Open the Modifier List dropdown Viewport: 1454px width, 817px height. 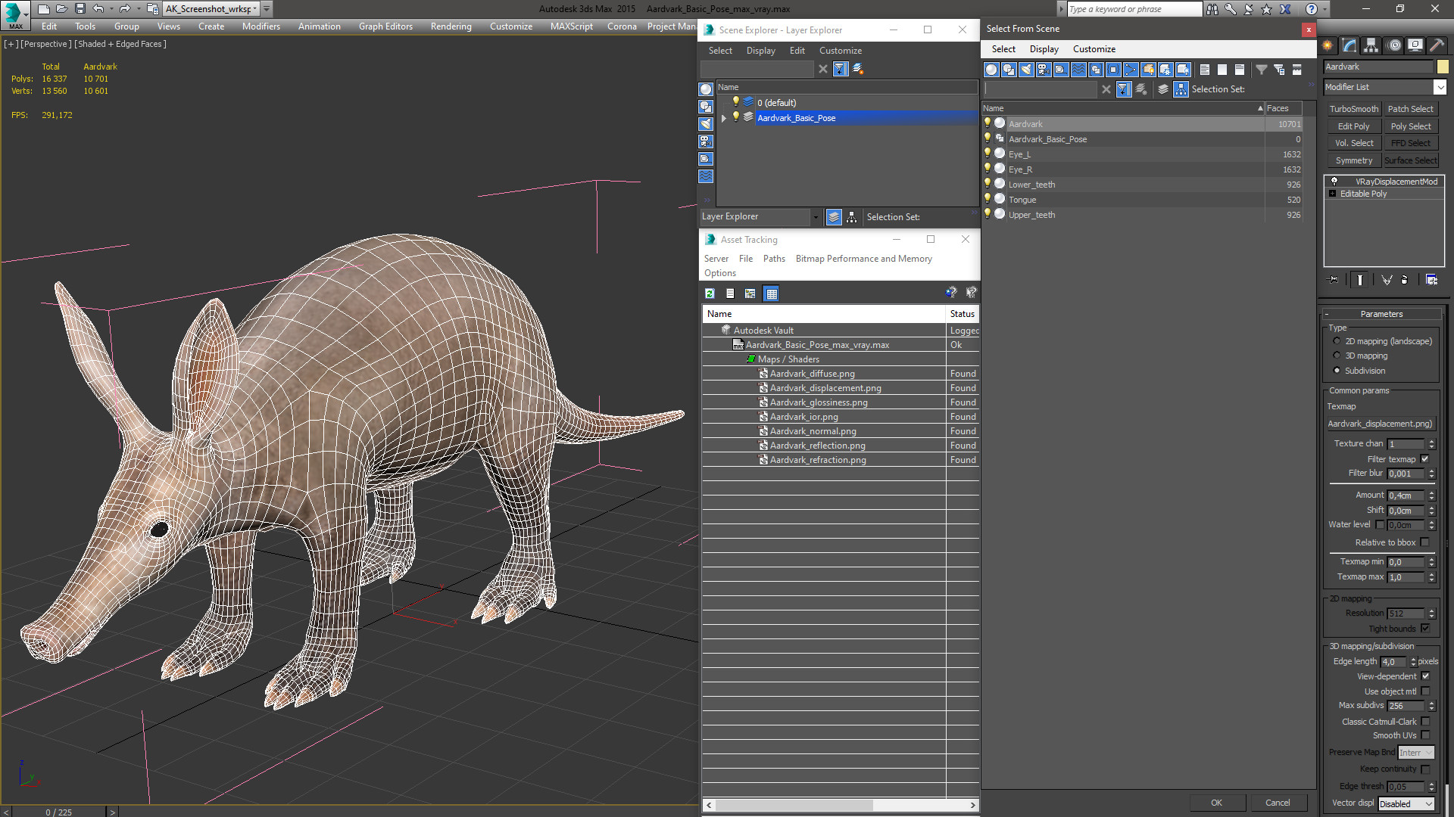click(1440, 87)
